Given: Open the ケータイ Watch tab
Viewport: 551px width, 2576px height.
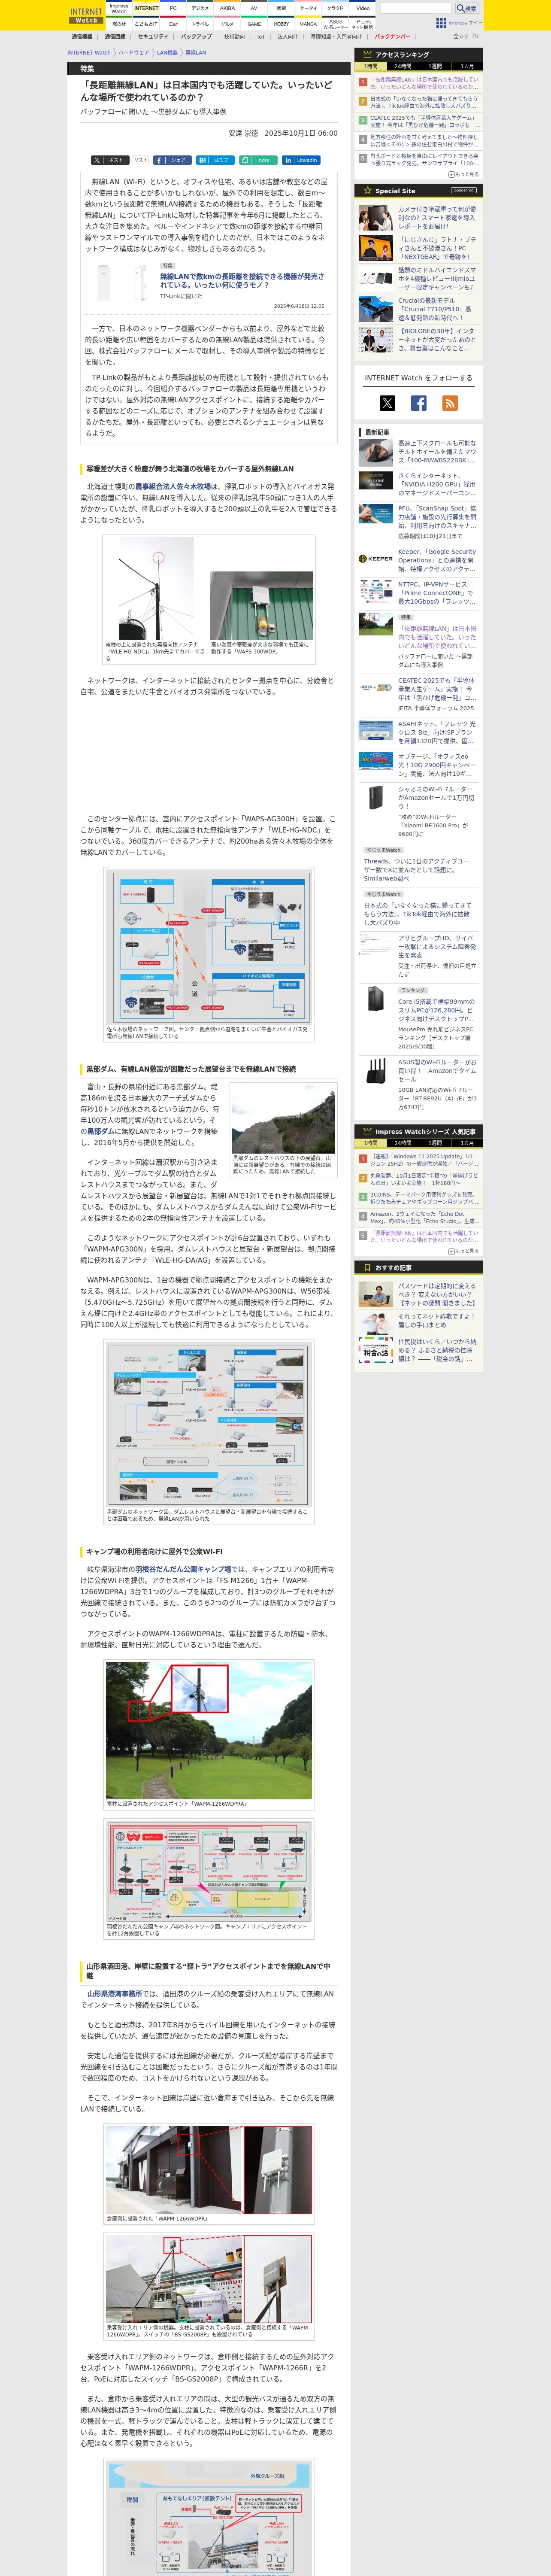Looking at the screenshot, I should [309, 8].
